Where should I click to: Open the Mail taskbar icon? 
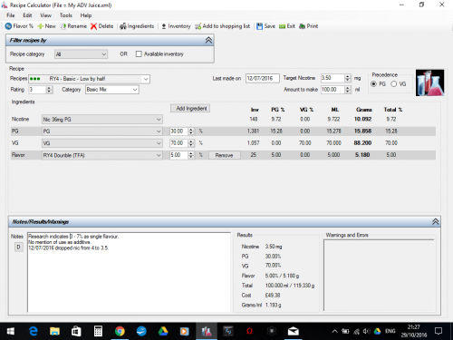[x=294, y=331]
